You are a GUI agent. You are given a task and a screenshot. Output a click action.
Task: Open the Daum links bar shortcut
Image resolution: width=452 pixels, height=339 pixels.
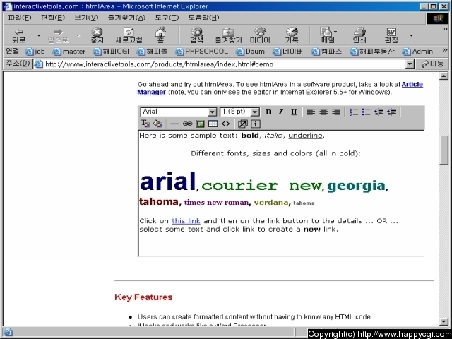pyautogui.click(x=250, y=52)
